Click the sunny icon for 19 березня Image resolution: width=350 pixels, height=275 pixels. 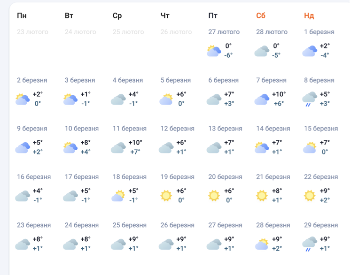(x=166, y=195)
